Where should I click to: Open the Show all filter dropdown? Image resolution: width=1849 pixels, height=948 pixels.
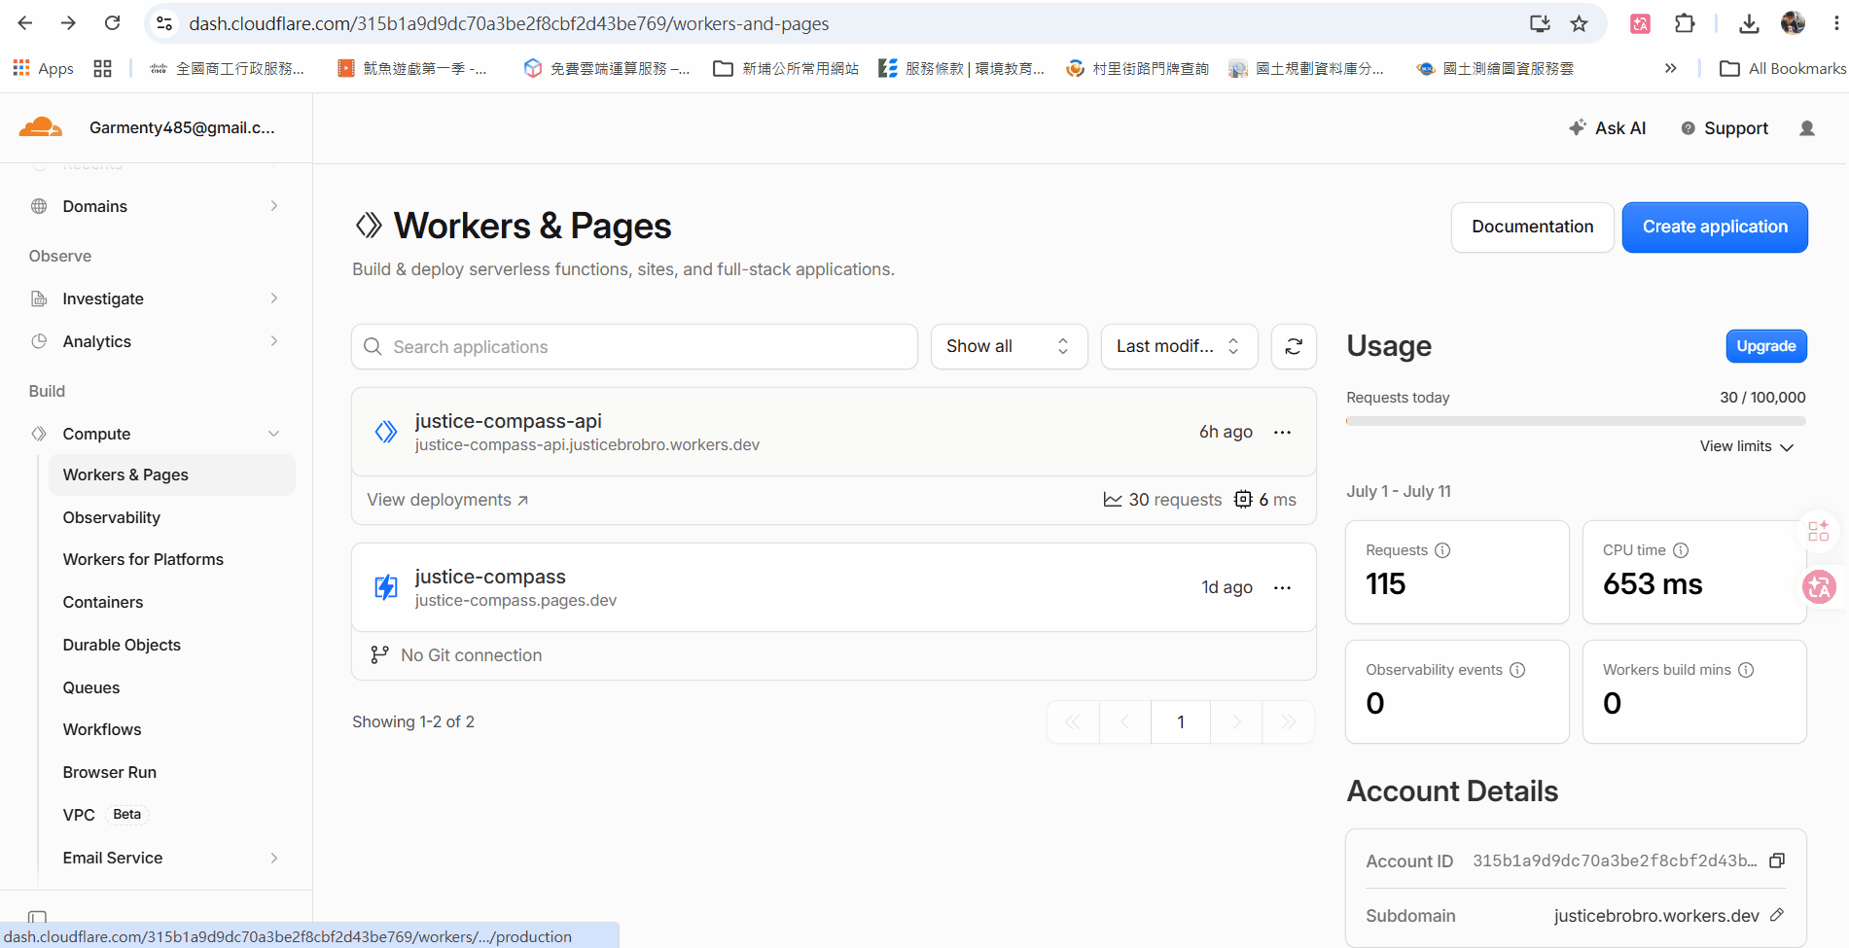click(1008, 347)
